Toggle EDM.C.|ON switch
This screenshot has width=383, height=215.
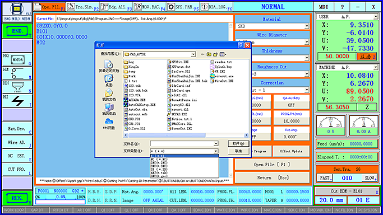click(202, 210)
